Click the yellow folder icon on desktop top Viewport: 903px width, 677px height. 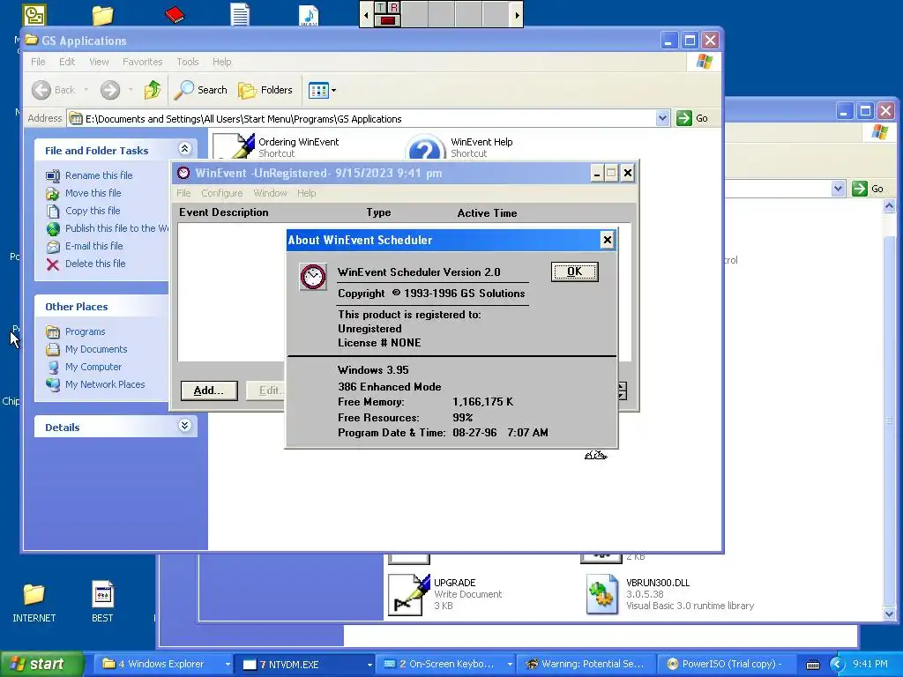pyautogui.click(x=102, y=14)
